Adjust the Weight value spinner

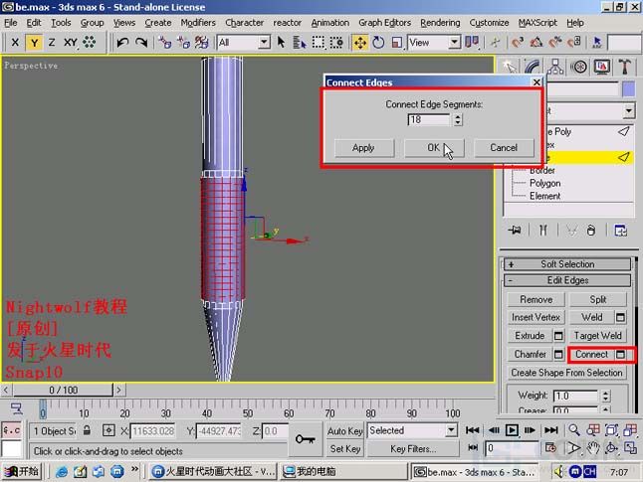click(605, 396)
